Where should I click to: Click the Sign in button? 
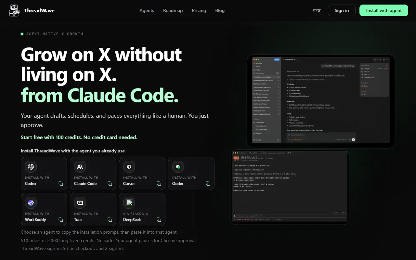(342, 10)
